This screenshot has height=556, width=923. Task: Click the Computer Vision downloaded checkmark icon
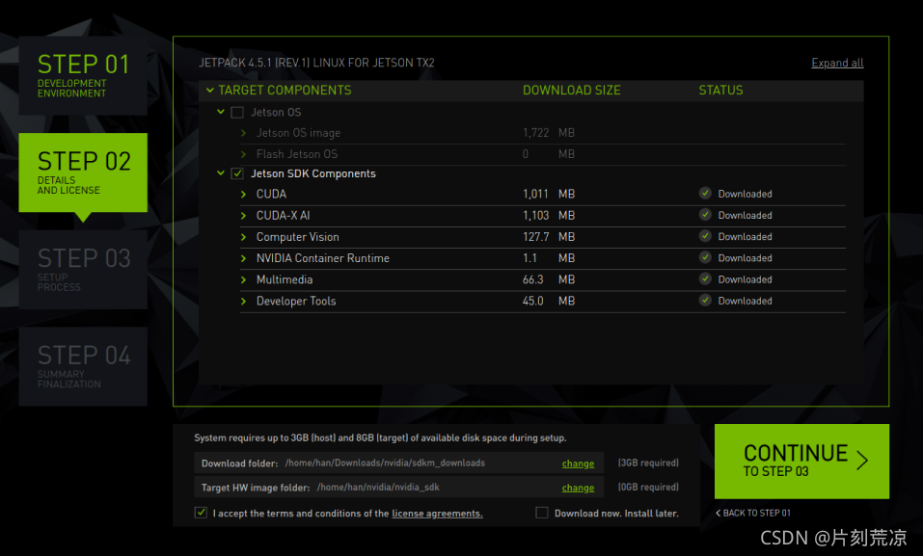click(x=705, y=236)
